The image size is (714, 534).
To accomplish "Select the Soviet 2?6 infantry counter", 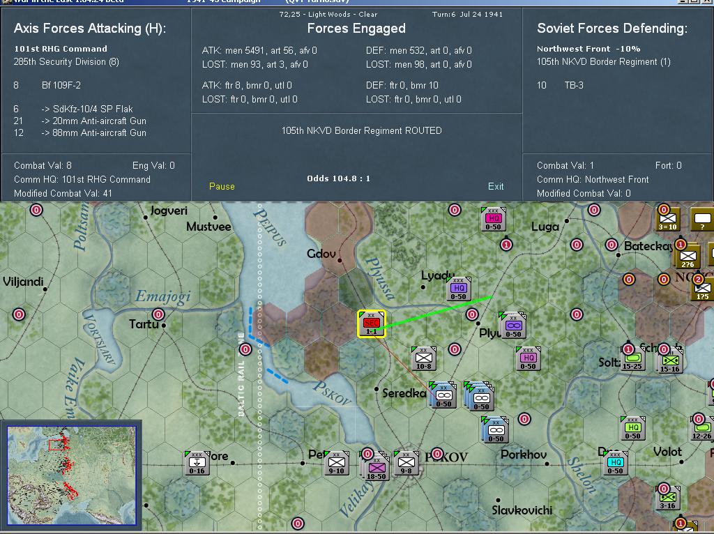I will point(688,257).
